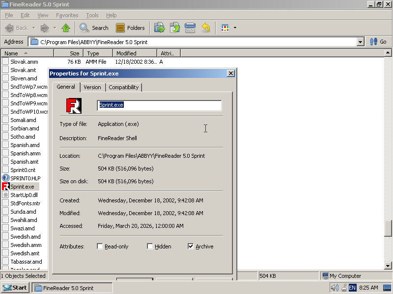Click the Views grid icon
393x294 pixels.
click(x=225, y=28)
